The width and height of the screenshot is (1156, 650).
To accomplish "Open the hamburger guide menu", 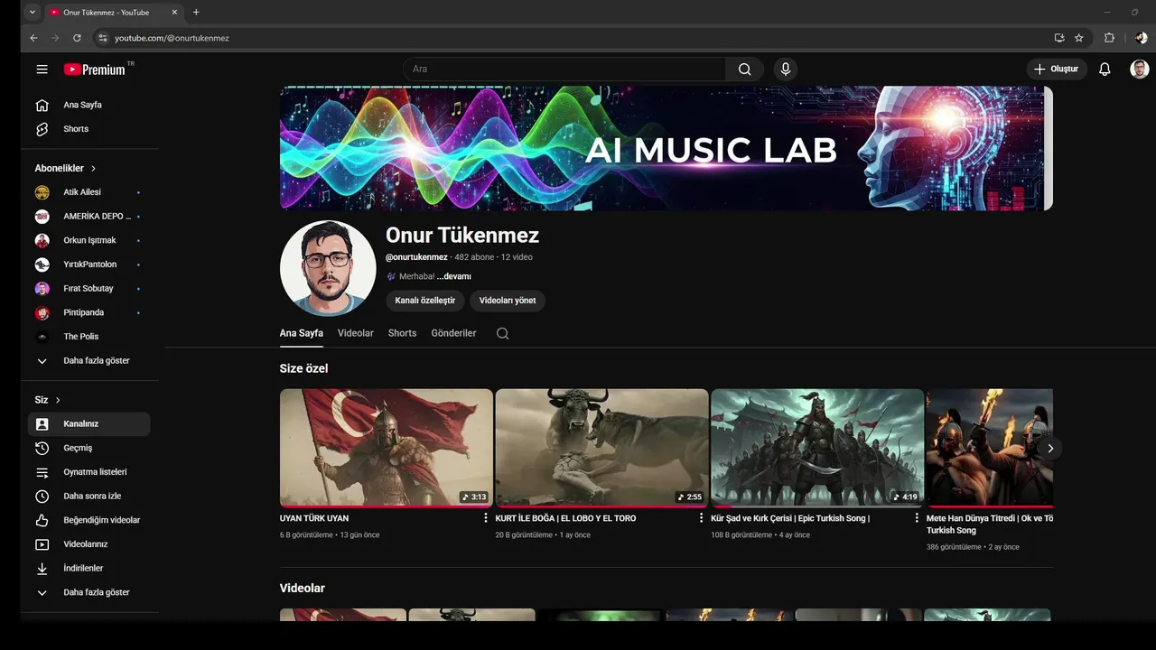I will click(42, 70).
